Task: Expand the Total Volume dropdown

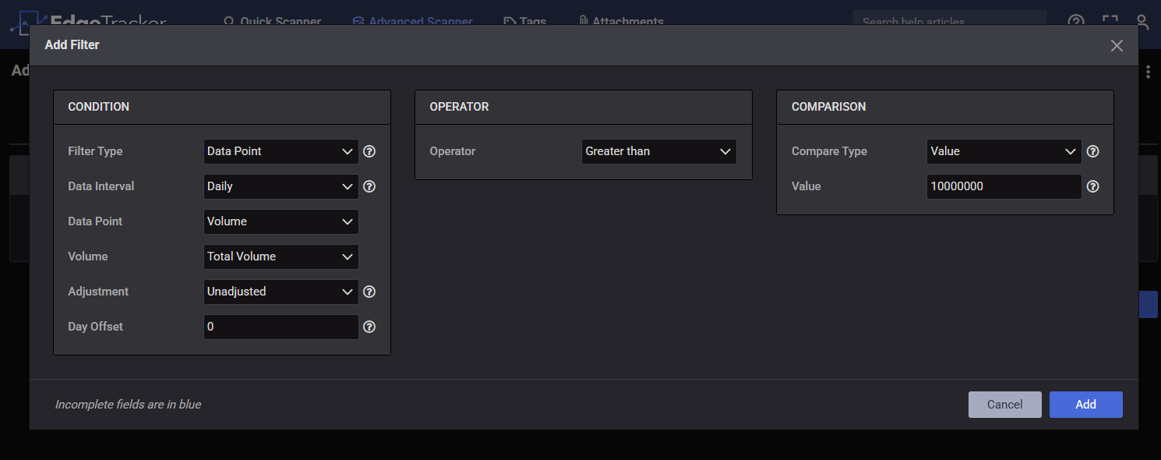Action: [x=281, y=257]
